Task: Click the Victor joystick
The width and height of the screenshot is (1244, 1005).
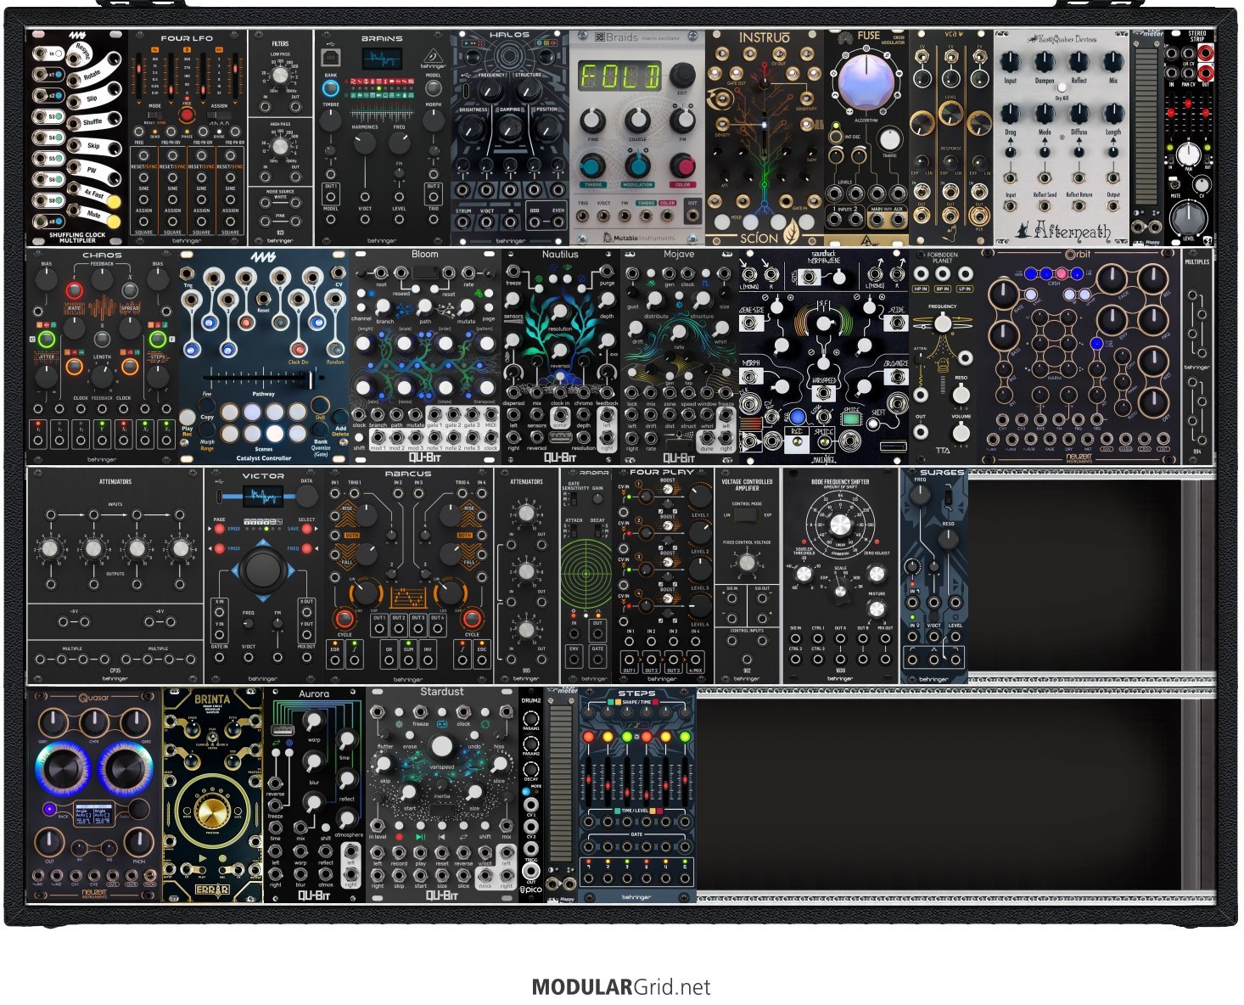Action: click(263, 570)
